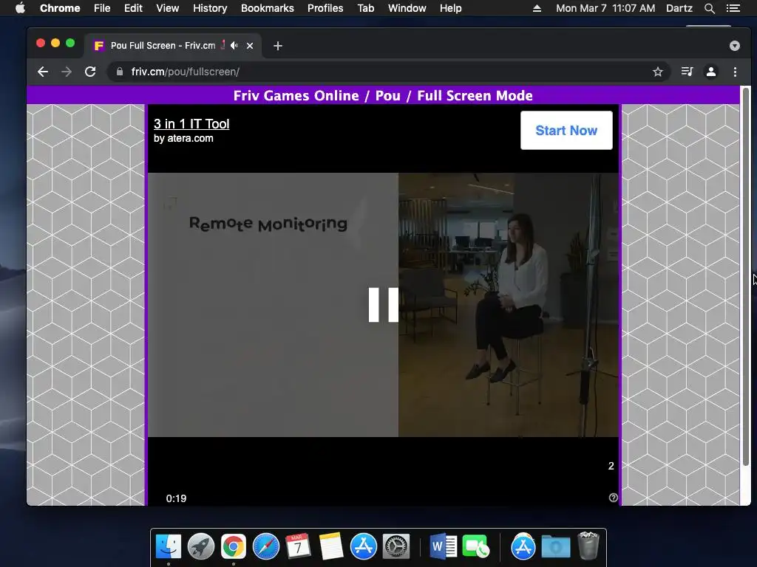Go back to the previous page
Viewport: 757px width, 567px height.
43,72
